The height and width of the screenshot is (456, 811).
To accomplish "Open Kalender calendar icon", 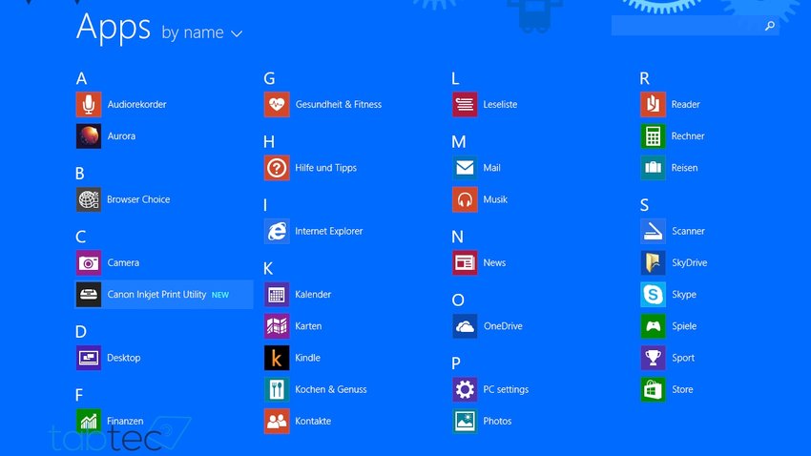I will click(x=277, y=294).
